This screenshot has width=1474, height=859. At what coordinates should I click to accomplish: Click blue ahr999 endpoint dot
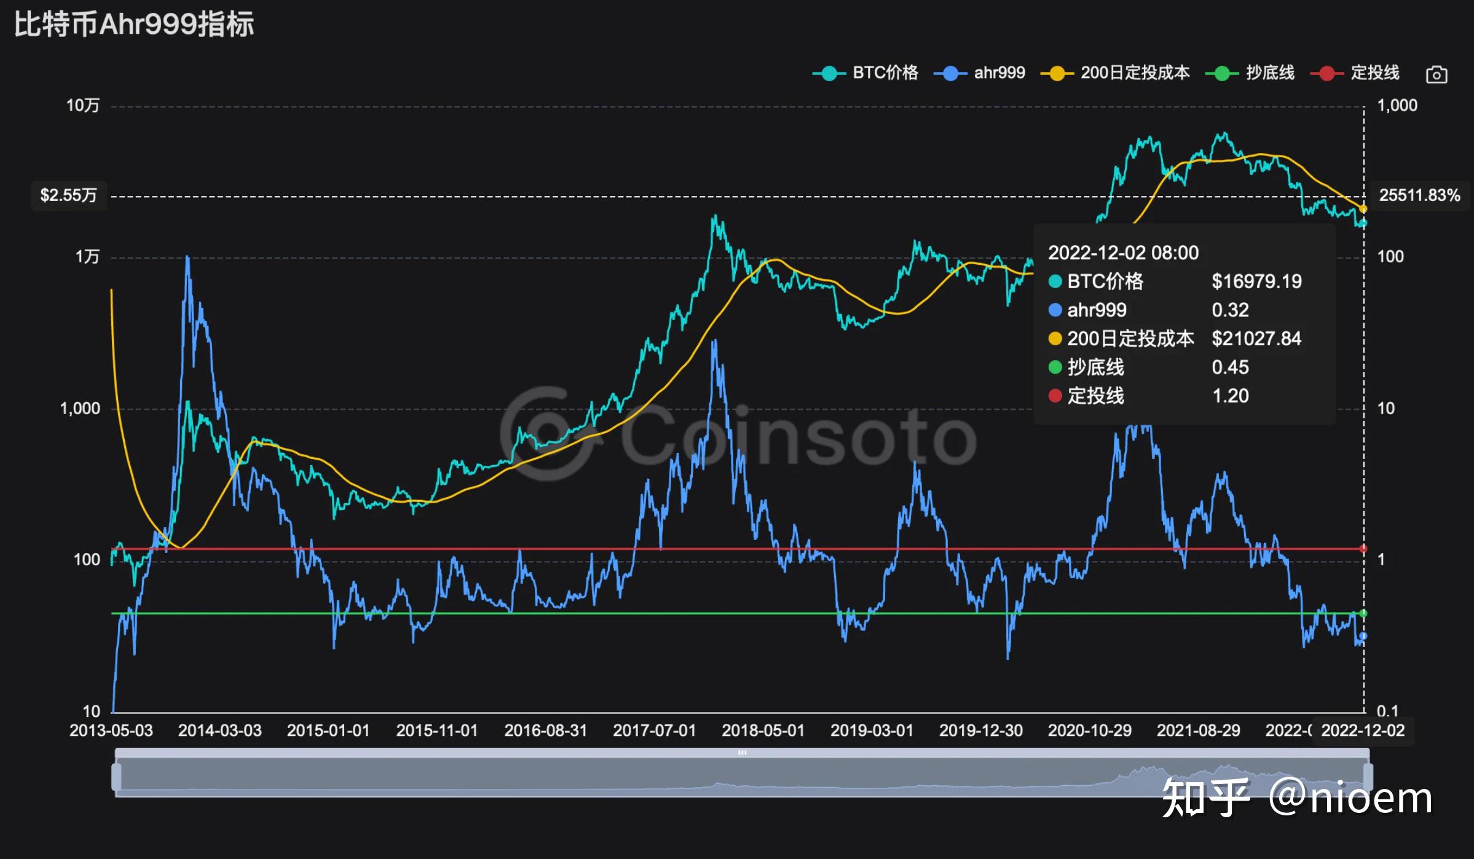1363,636
